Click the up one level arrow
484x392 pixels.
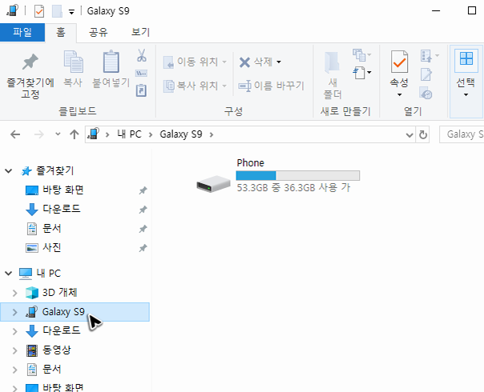click(x=74, y=134)
